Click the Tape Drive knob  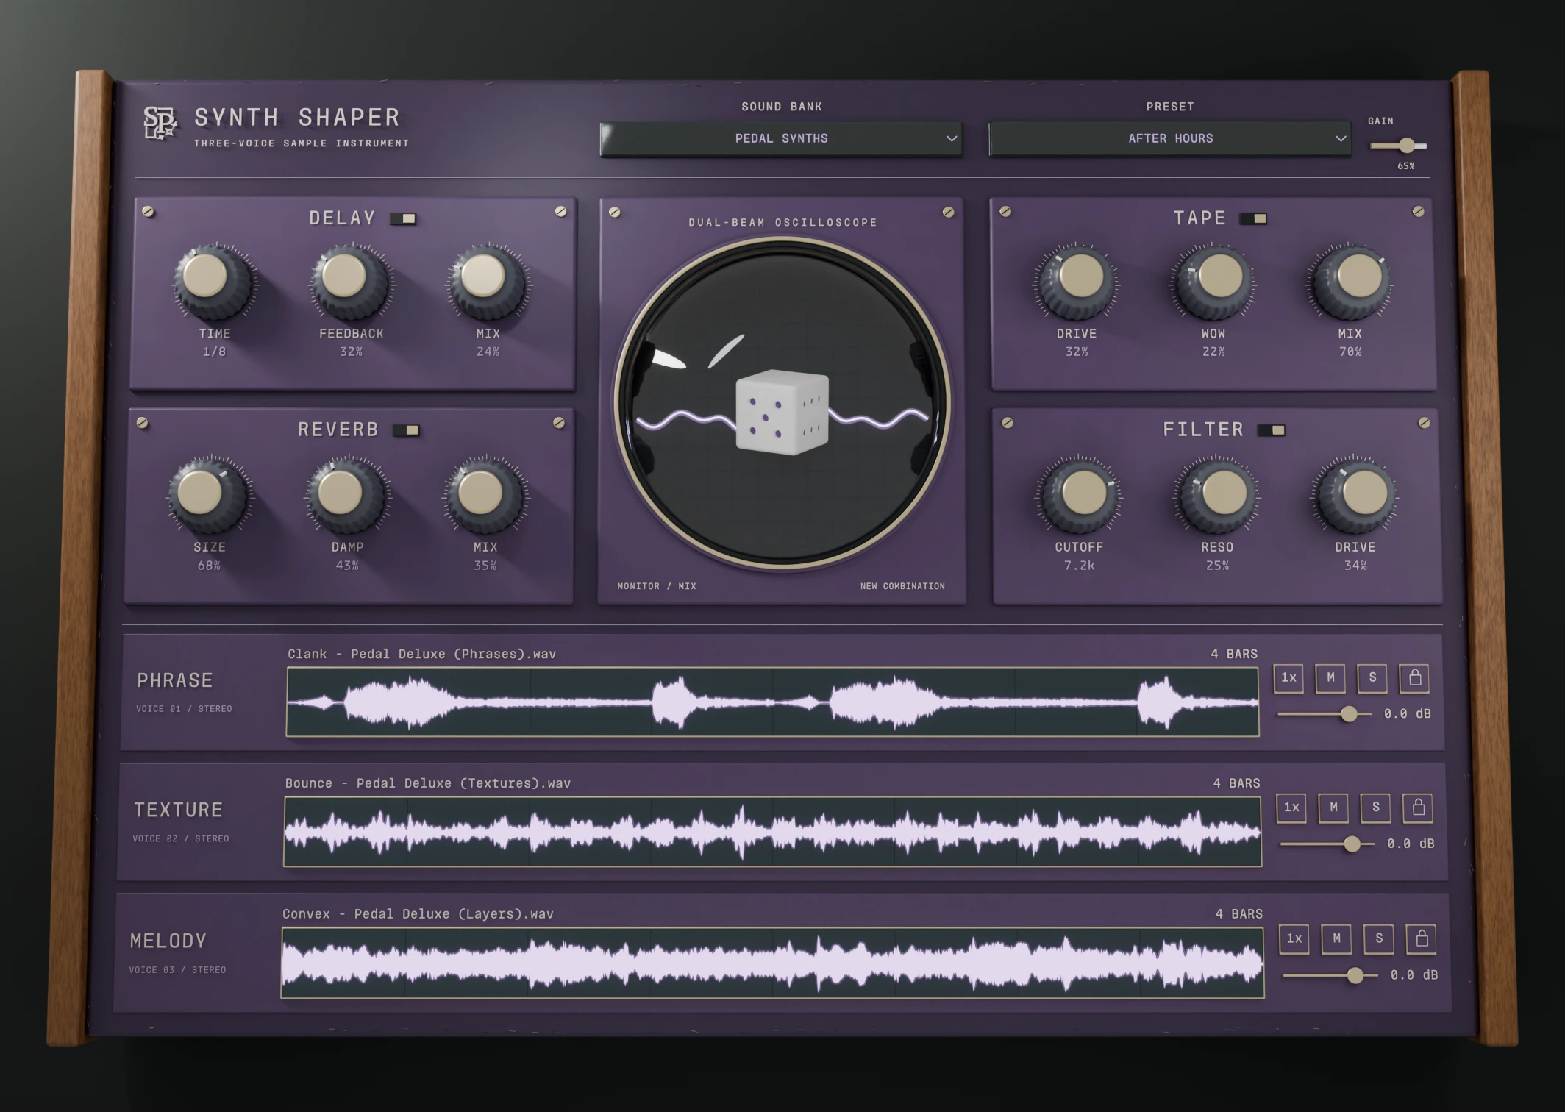1075,282
